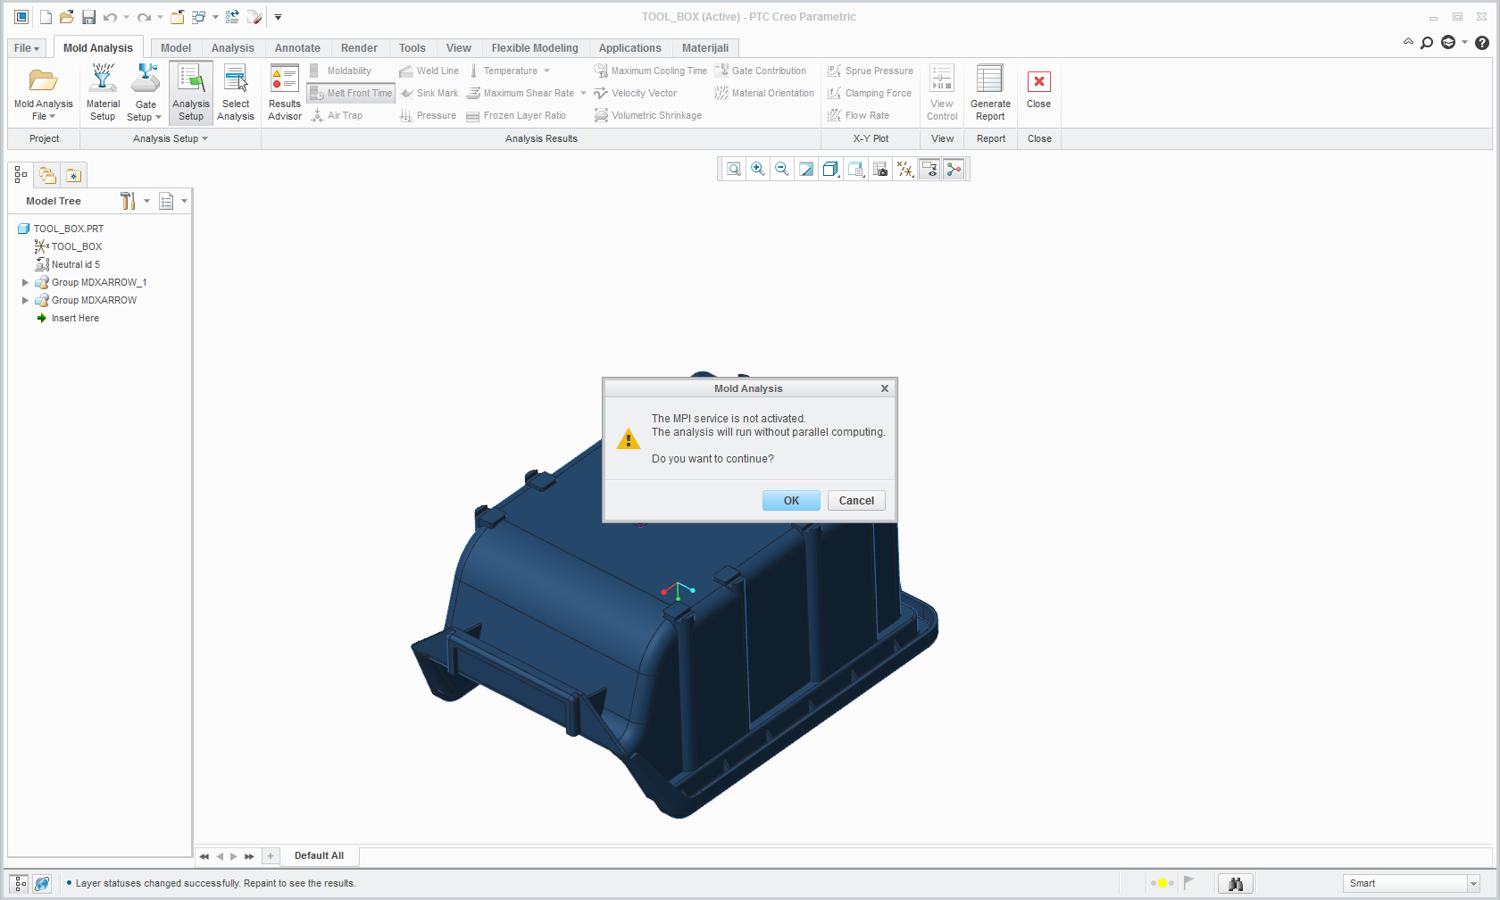Open Saved Orientations in graphics toolbar
1500x900 pixels.
pyautogui.click(x=855, y=169)
